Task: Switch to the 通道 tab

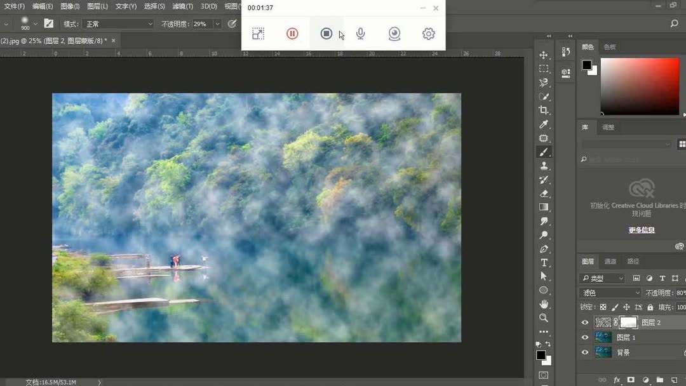Action: pos(610,261)
